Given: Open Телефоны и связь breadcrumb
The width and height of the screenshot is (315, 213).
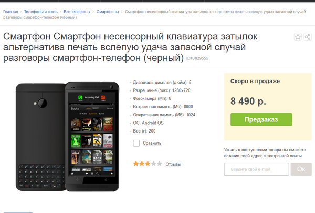Looking at the screenshot, I should [x=41, y=12].
